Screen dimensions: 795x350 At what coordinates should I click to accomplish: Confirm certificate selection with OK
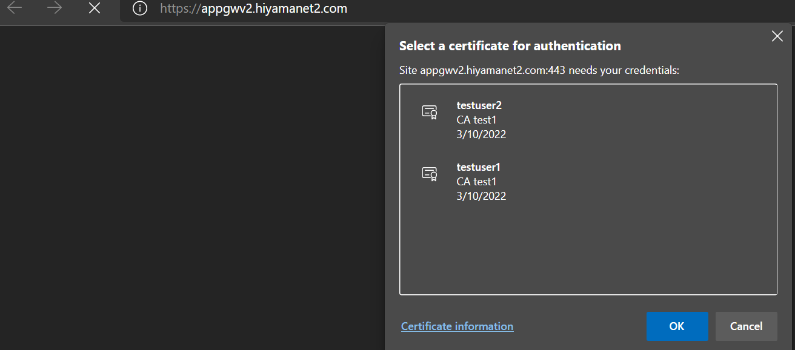tap(677, 326)
